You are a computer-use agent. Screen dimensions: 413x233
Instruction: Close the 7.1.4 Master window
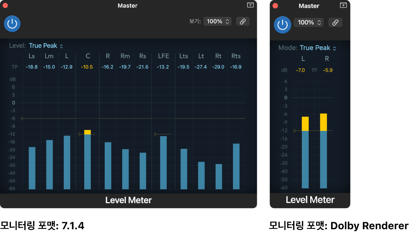pos(5,5)
